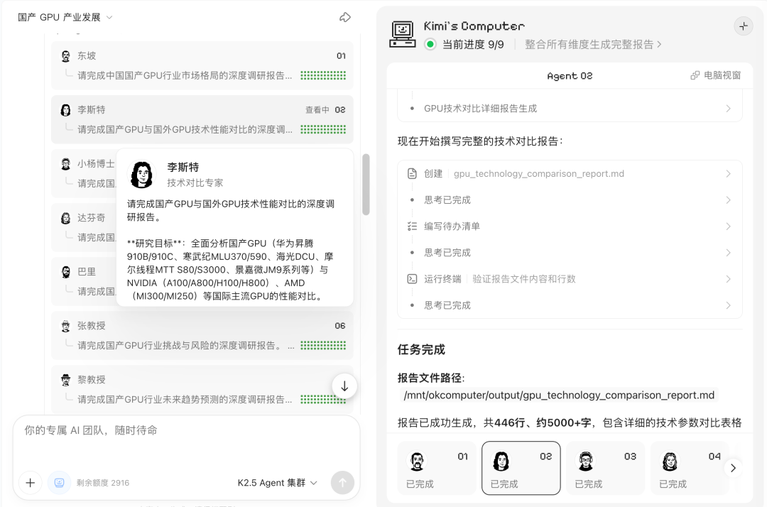Click 剩余额度 2916 quota text

click(103, 483)
